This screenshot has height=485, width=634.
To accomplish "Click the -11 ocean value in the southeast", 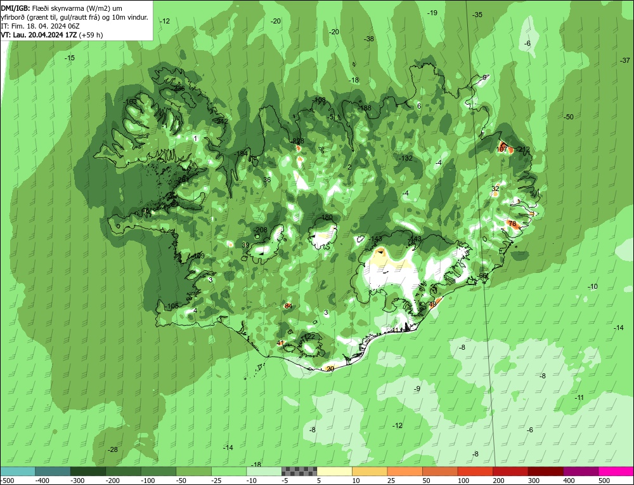I will coord(580,398).
